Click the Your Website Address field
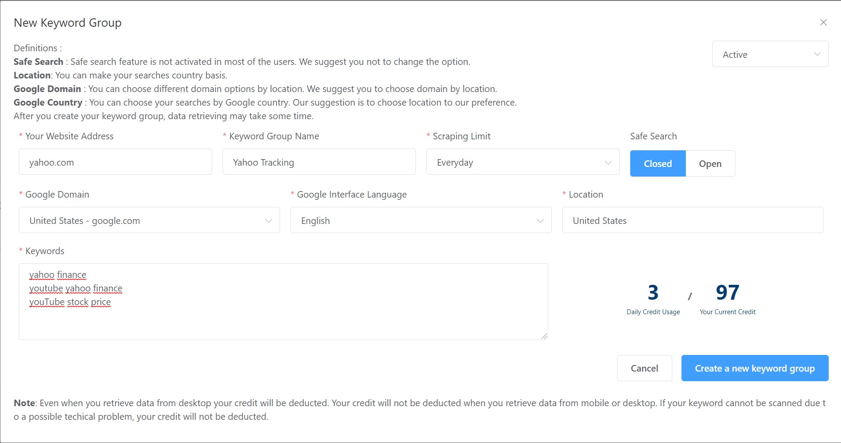841x443 pixels. click(115, 162)
